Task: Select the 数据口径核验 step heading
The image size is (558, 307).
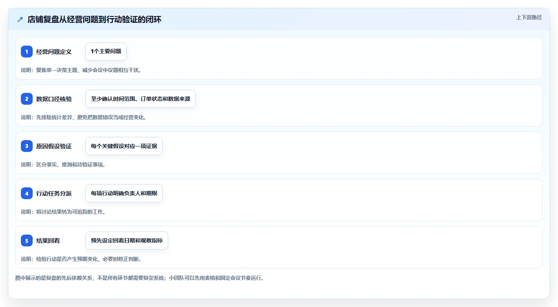Action: click(x=54, y=99)
